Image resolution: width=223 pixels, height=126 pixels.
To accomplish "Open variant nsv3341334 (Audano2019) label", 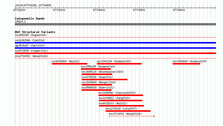I will [114, 61].
